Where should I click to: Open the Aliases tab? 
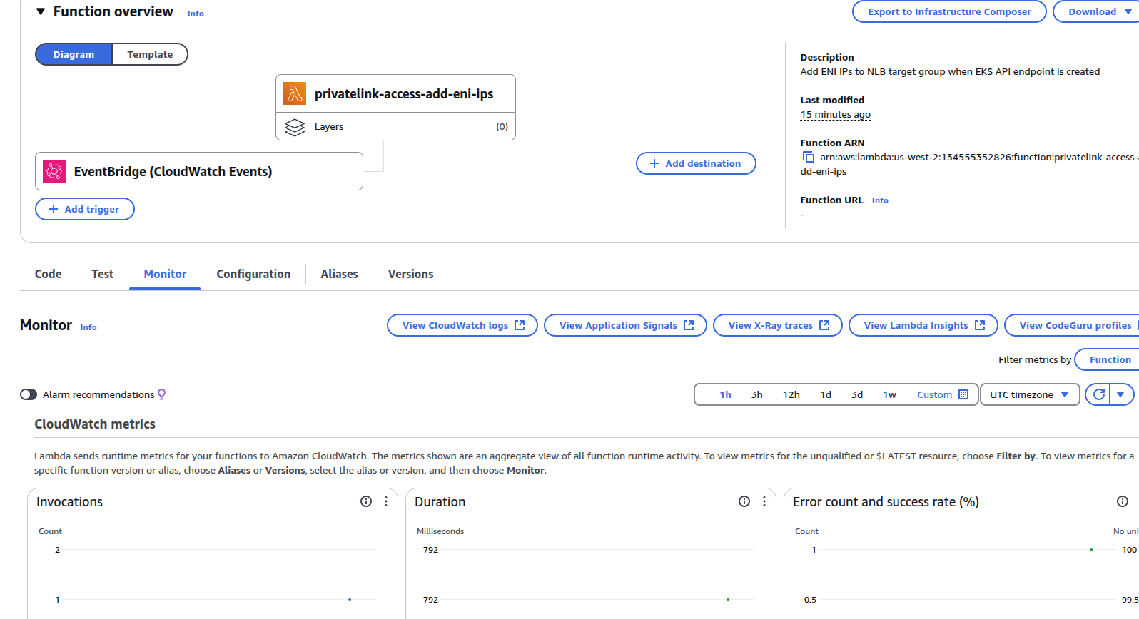point(339,274)
